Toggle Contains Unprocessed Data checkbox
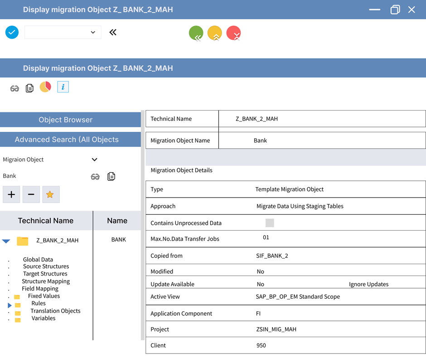 [270, 223]
